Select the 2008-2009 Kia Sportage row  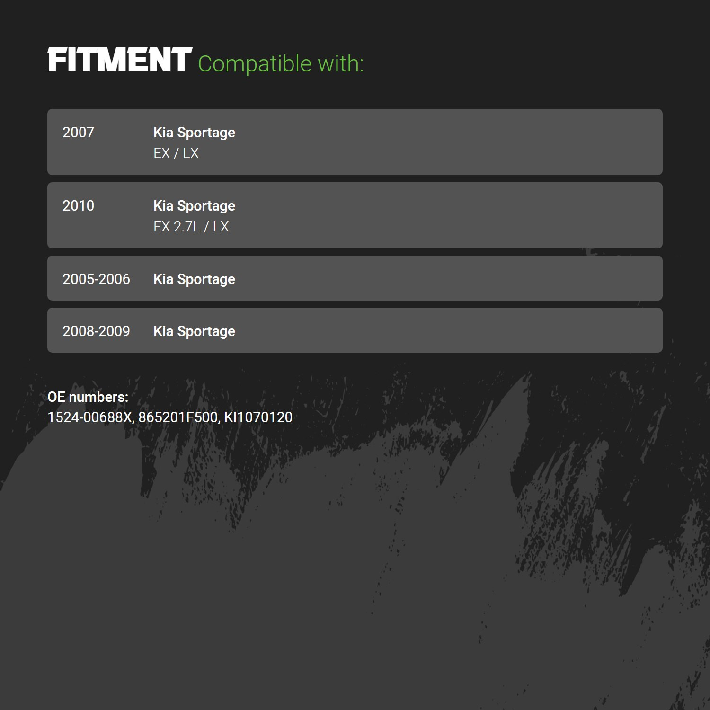[355, 330]
